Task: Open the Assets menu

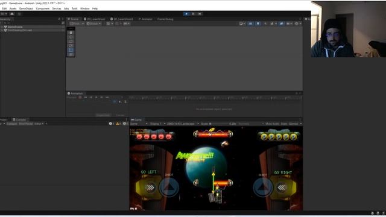Action: (x=13, y=8)
